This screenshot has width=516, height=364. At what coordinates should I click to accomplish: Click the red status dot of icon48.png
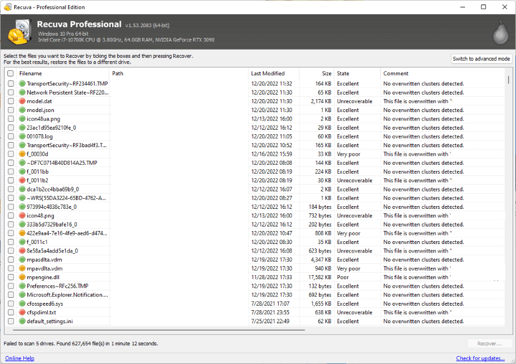click(22, 215)
